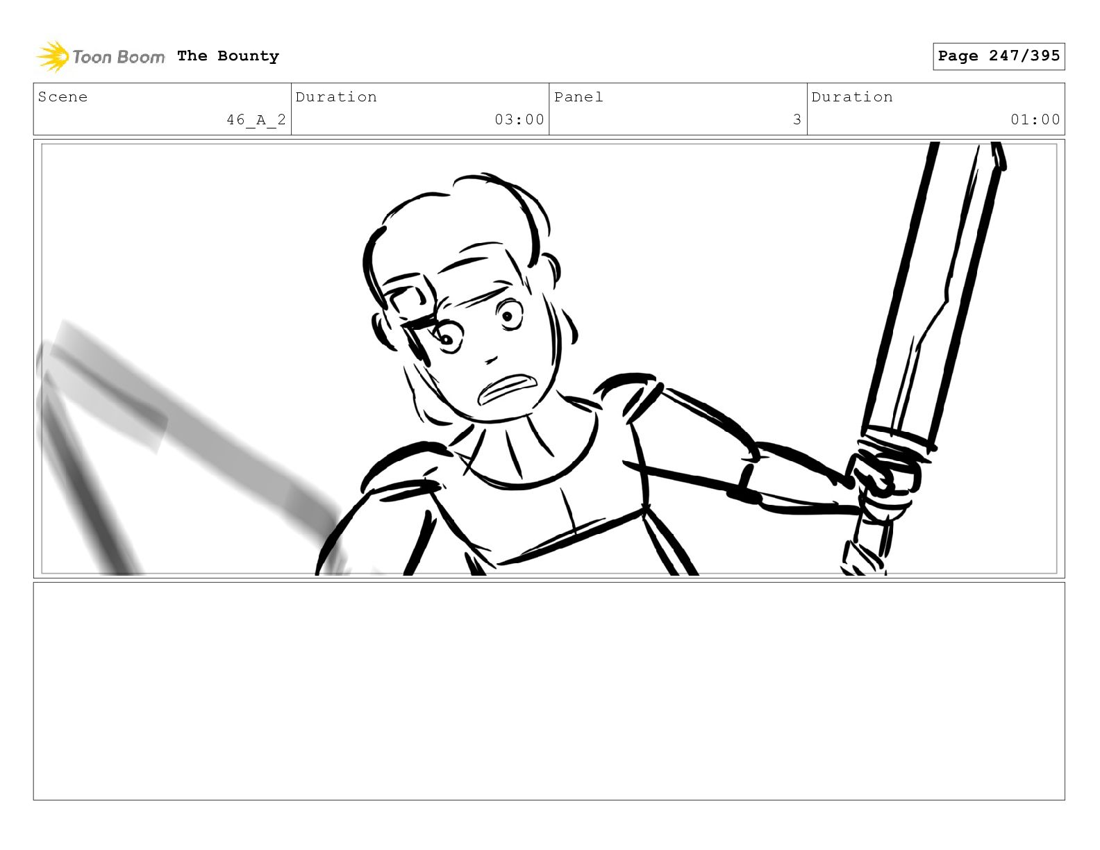Viewport: 1100px width, 850px height.
Task: Click the Toon Boom logo
Action: pos(101,56)
